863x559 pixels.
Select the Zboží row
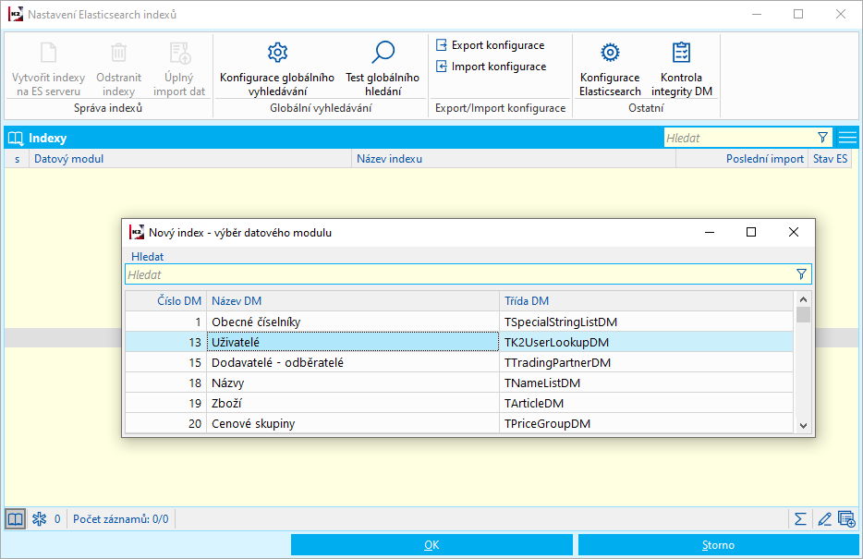353,403
